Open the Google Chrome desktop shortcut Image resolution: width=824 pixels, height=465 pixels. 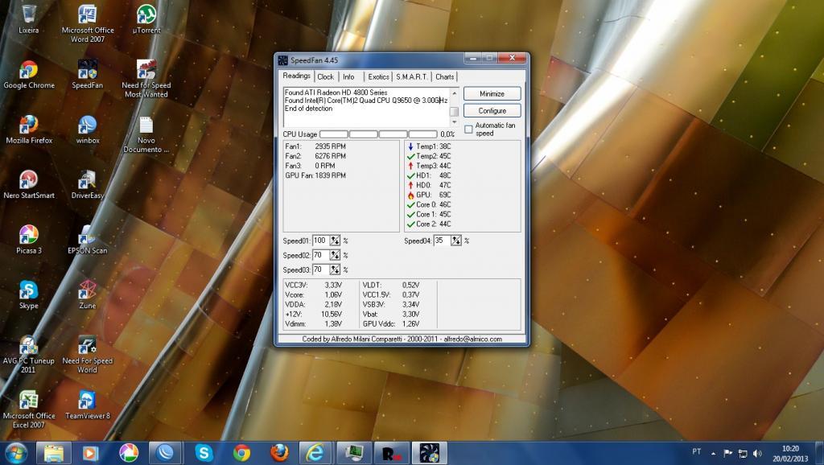click(x=29, y=74)
